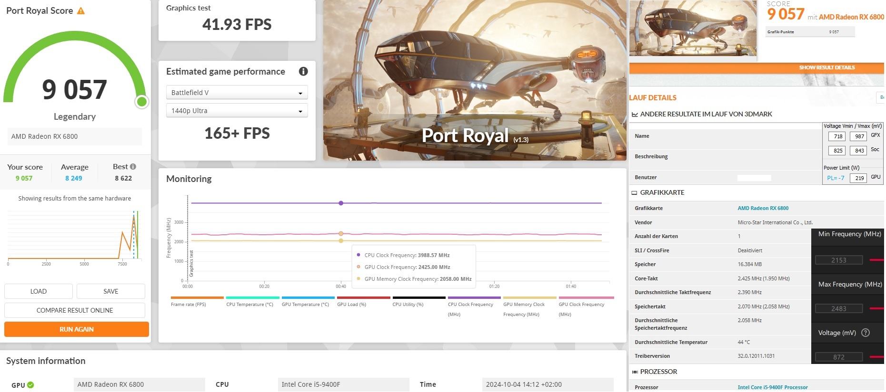Click the Treiberversion value 32.0.12011.1031

click(756, 356)
